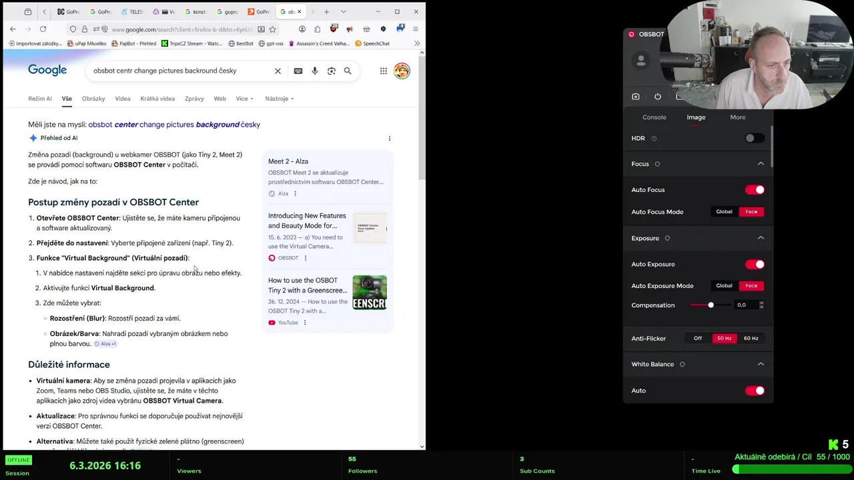The image size is (854, 480).
Task: Open new tab with plus button
Action: [326, 11]
